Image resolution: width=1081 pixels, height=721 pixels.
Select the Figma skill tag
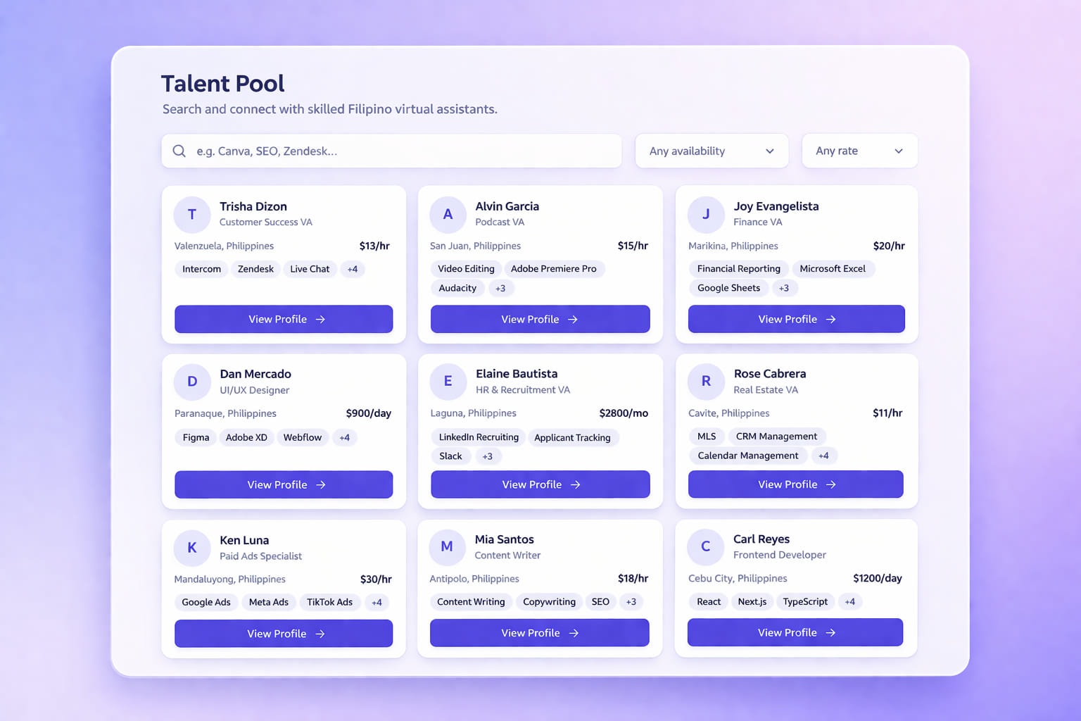[x=195, y=437]
